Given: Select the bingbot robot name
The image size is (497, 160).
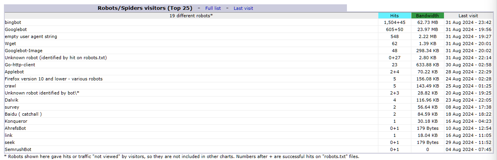Looking at the screenshot, I should click(x=13, y=22).
